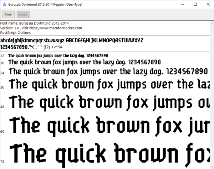
Task: Click the 24-point sample sentence
Action: 108,72
